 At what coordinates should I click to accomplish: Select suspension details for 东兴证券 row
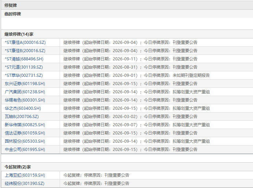click(130, 84)
